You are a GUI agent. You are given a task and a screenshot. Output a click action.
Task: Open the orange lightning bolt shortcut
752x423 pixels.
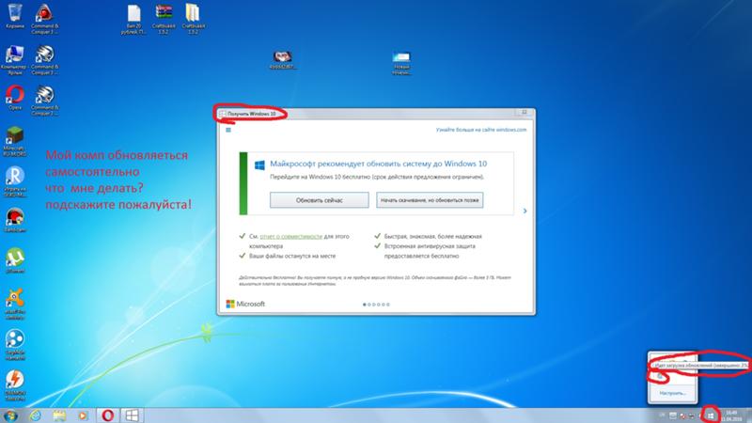click(x=15, y=385)
